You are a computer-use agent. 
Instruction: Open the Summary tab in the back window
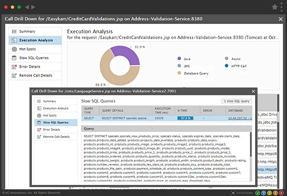pos(35,31)
